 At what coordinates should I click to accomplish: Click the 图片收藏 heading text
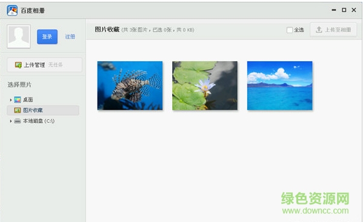pyautogui.click(x=107, y=30)
